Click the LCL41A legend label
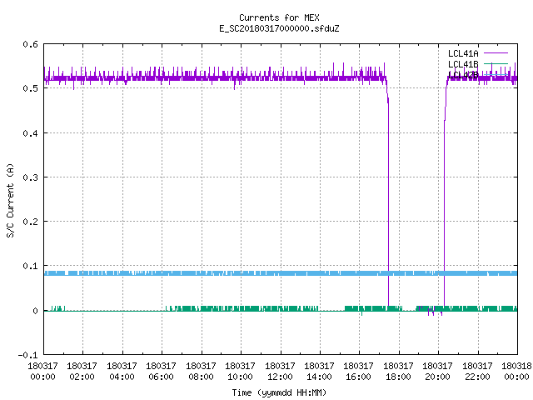Viewport: 533px width, 400px height. coord(463,53)
